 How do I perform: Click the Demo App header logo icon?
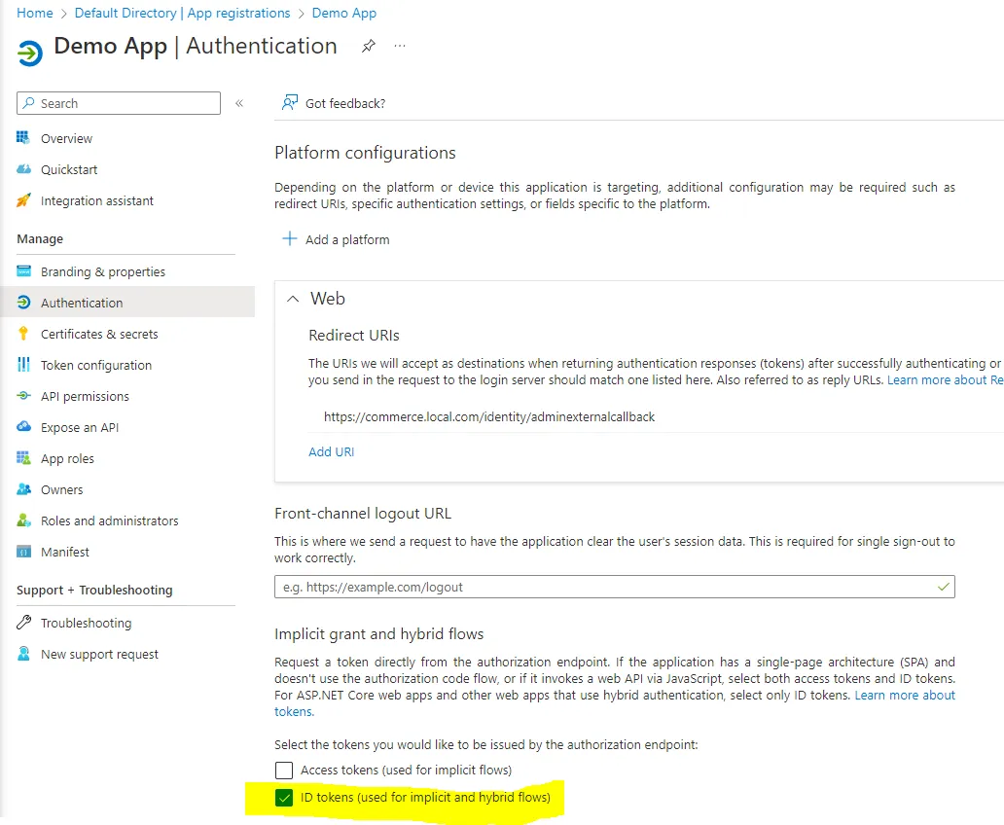point(29,53)
